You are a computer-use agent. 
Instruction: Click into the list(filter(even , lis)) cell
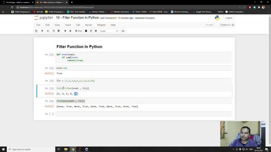pos(144,88)
